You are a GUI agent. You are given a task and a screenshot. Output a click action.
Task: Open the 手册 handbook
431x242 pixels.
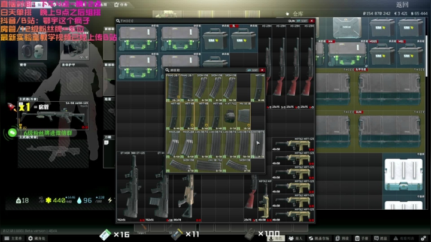(362, 238)
